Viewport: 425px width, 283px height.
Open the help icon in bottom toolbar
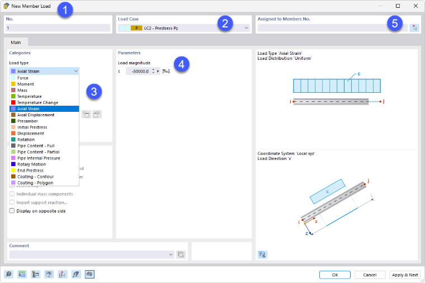click(9, 274)
